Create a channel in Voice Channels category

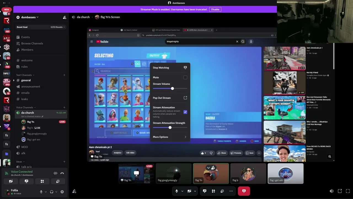tap(64, 108)
